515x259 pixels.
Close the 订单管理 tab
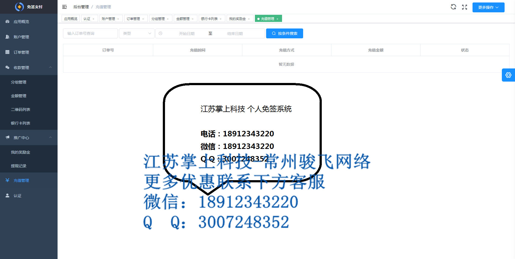click(x=143, y=19)
